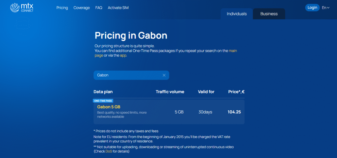The height and width of the screenshot is (158, 337).
Task: Open the En language dropdown
Action: click(x=325, y=8)
